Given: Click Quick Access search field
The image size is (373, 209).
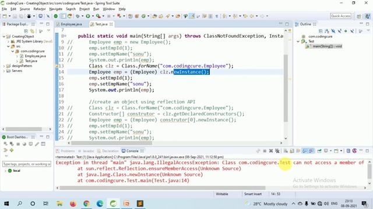Looking at the screenshot, I should click(340, 16).
